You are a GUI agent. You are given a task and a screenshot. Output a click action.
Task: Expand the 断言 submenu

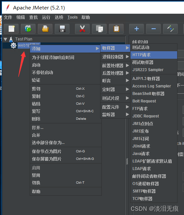pos(115,81)
